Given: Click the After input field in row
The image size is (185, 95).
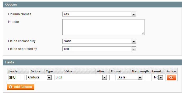Looking at the screenshot, I should [112, 78].
